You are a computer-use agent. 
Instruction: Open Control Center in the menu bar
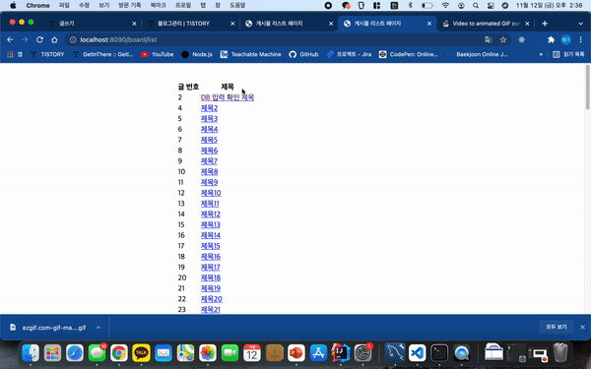[491, 5]
